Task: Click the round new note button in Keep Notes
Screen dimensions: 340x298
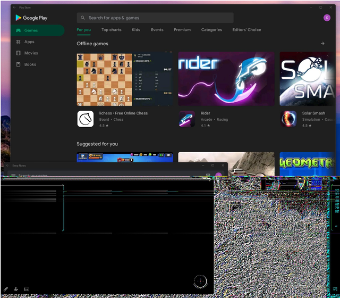Action: point(200,281)
